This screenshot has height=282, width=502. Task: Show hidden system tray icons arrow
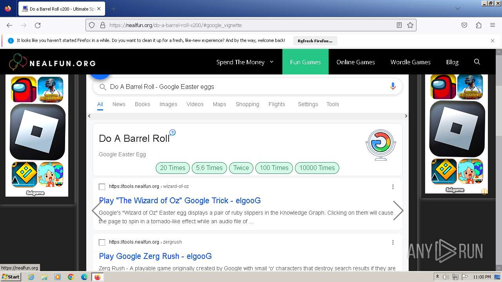click(437, 277)
